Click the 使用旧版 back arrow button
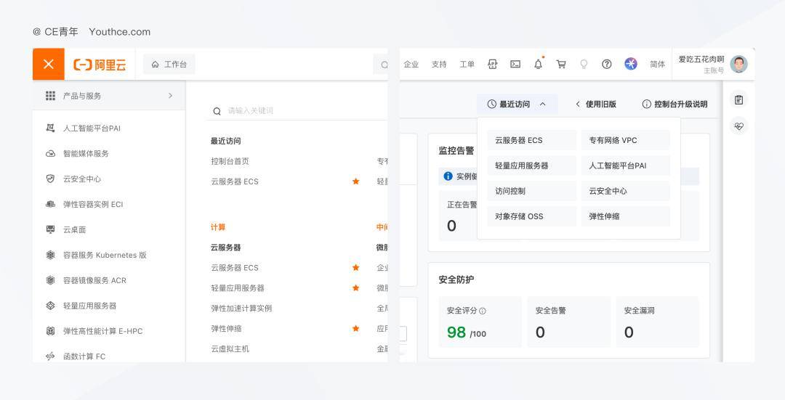The height and width of the screenshot is (400, 785). (x=596, y=104)
